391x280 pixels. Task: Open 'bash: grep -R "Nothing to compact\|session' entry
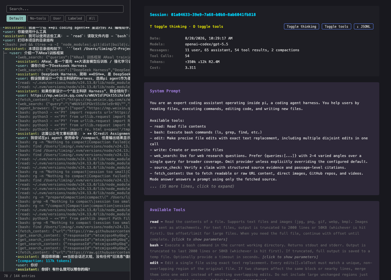[x=73, y=201]
